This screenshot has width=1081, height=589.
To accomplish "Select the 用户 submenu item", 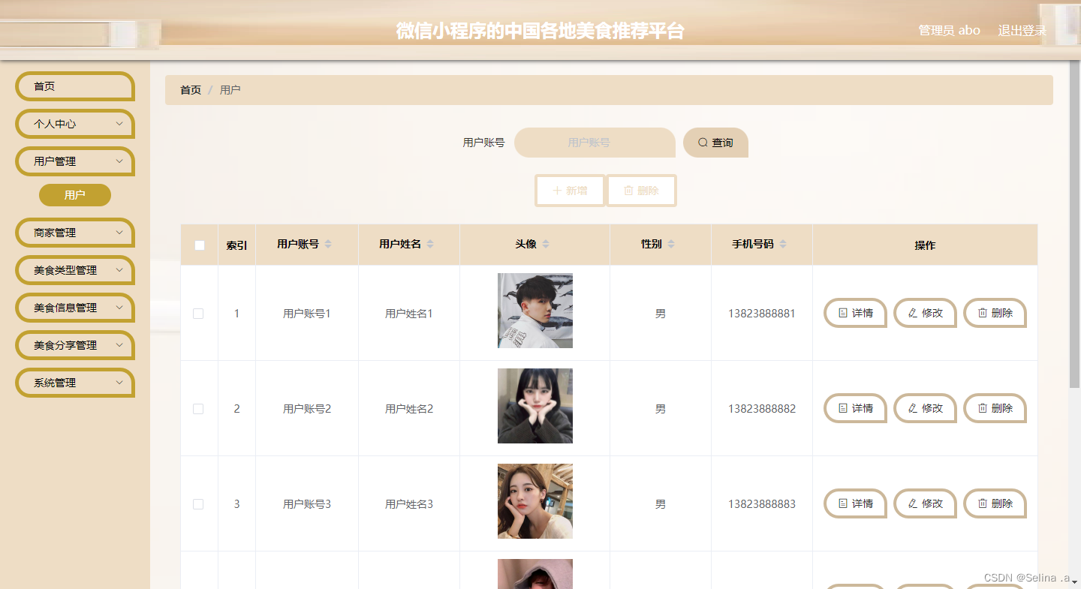I will pyautogui.click(x=75, y=195).
